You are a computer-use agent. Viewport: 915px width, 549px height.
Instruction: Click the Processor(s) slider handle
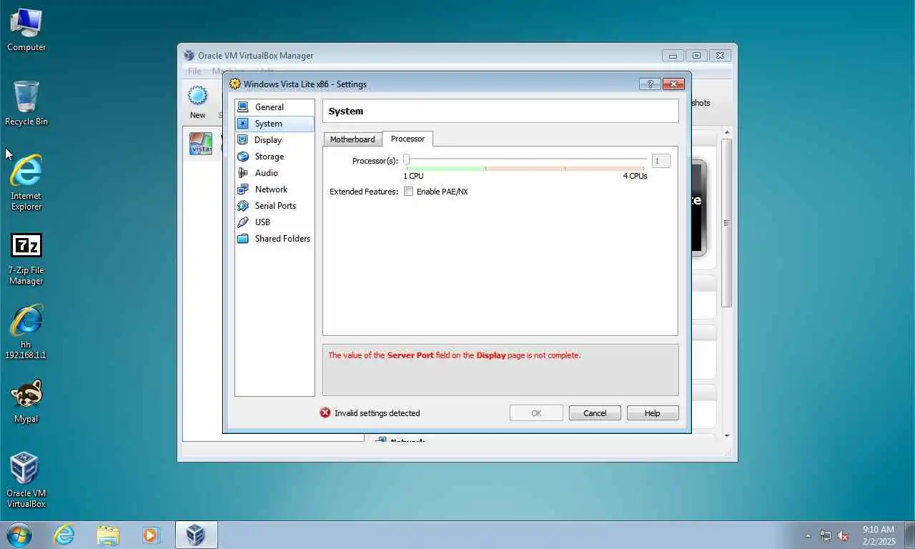point(406,160)
